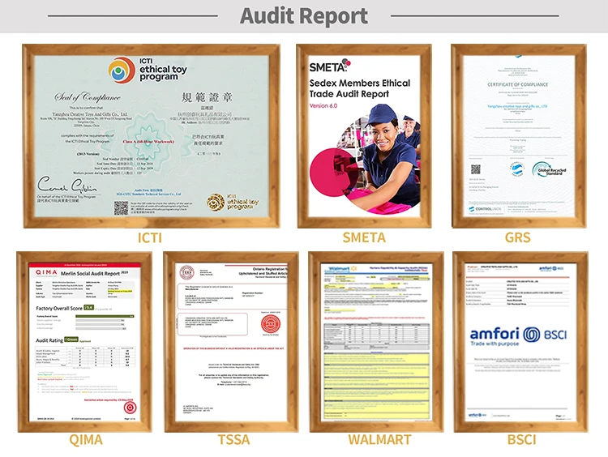The image size is (608, 457).
Task: Click the Control Union logo on GRS certificate
Action: click(x=485, y=209)
